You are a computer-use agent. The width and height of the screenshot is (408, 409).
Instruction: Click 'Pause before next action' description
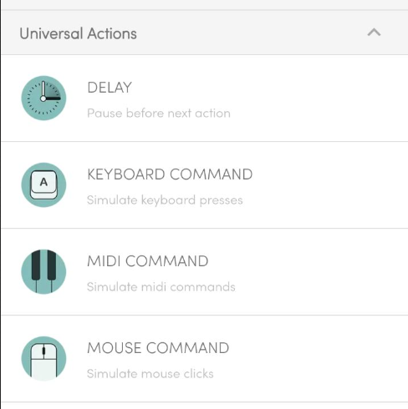[x=159, y=114]
